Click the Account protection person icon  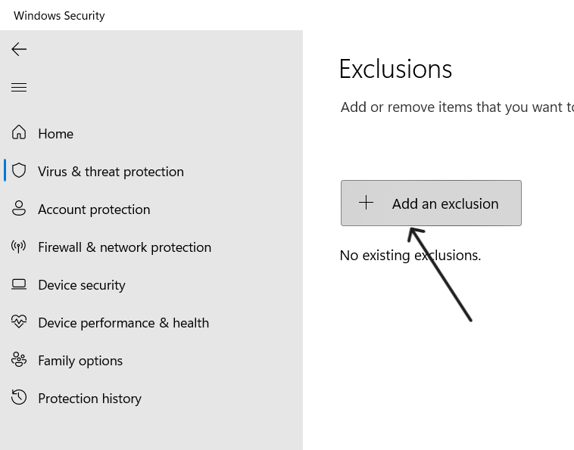tap(19, 209)
